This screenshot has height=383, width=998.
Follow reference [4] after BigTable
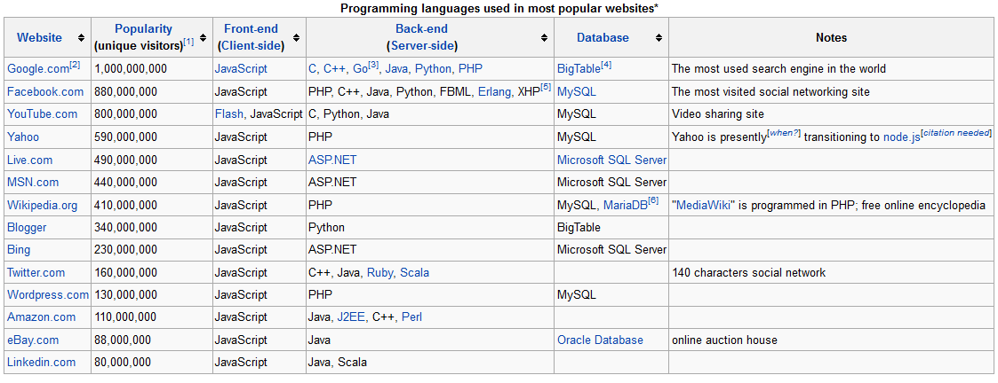click(x=607, y=65)
